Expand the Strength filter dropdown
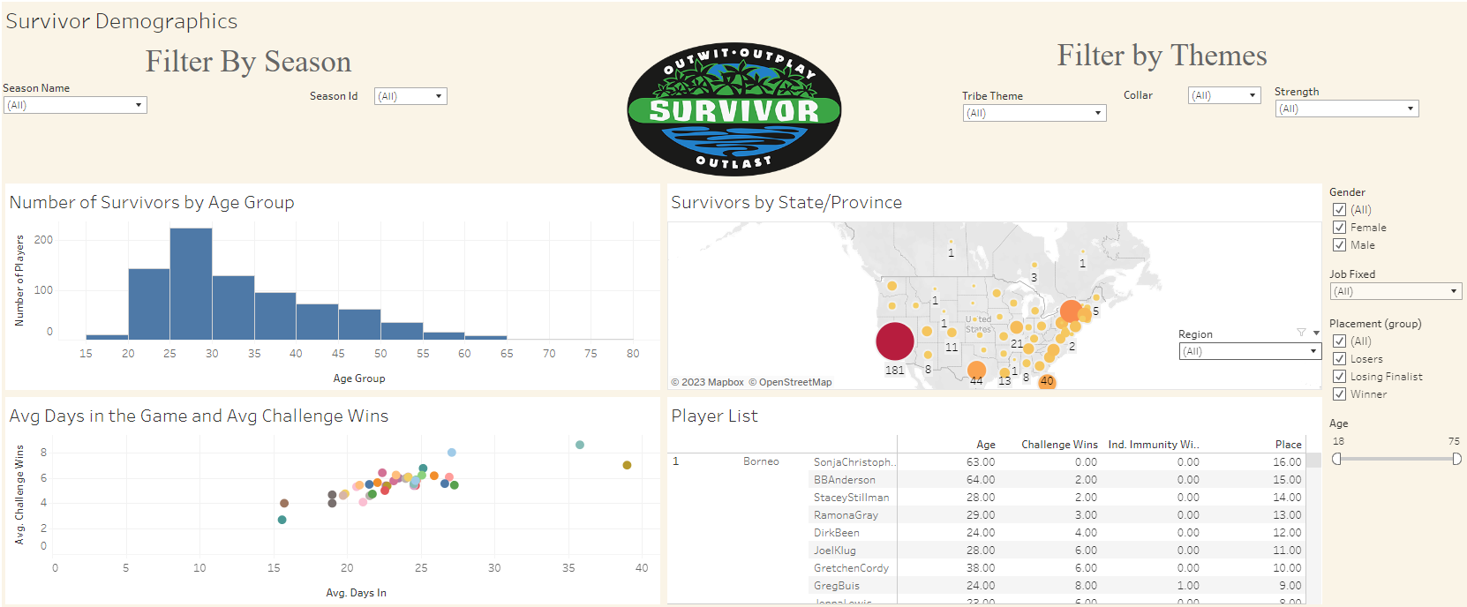This screenshot has width=1467, height=607. click(1347, 109)
